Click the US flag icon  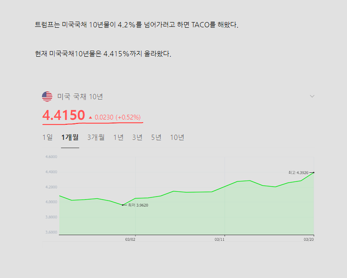[47, 97]
